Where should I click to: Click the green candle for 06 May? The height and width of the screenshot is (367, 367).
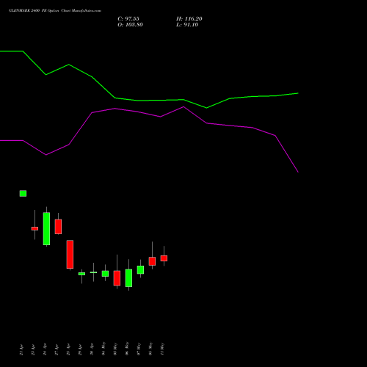(x=128, y=278)
